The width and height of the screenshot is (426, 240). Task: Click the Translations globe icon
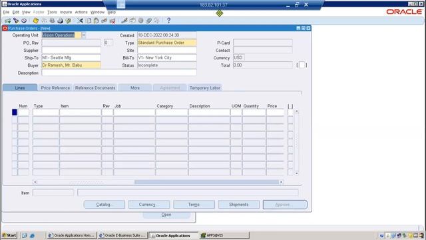click(140, 21)
